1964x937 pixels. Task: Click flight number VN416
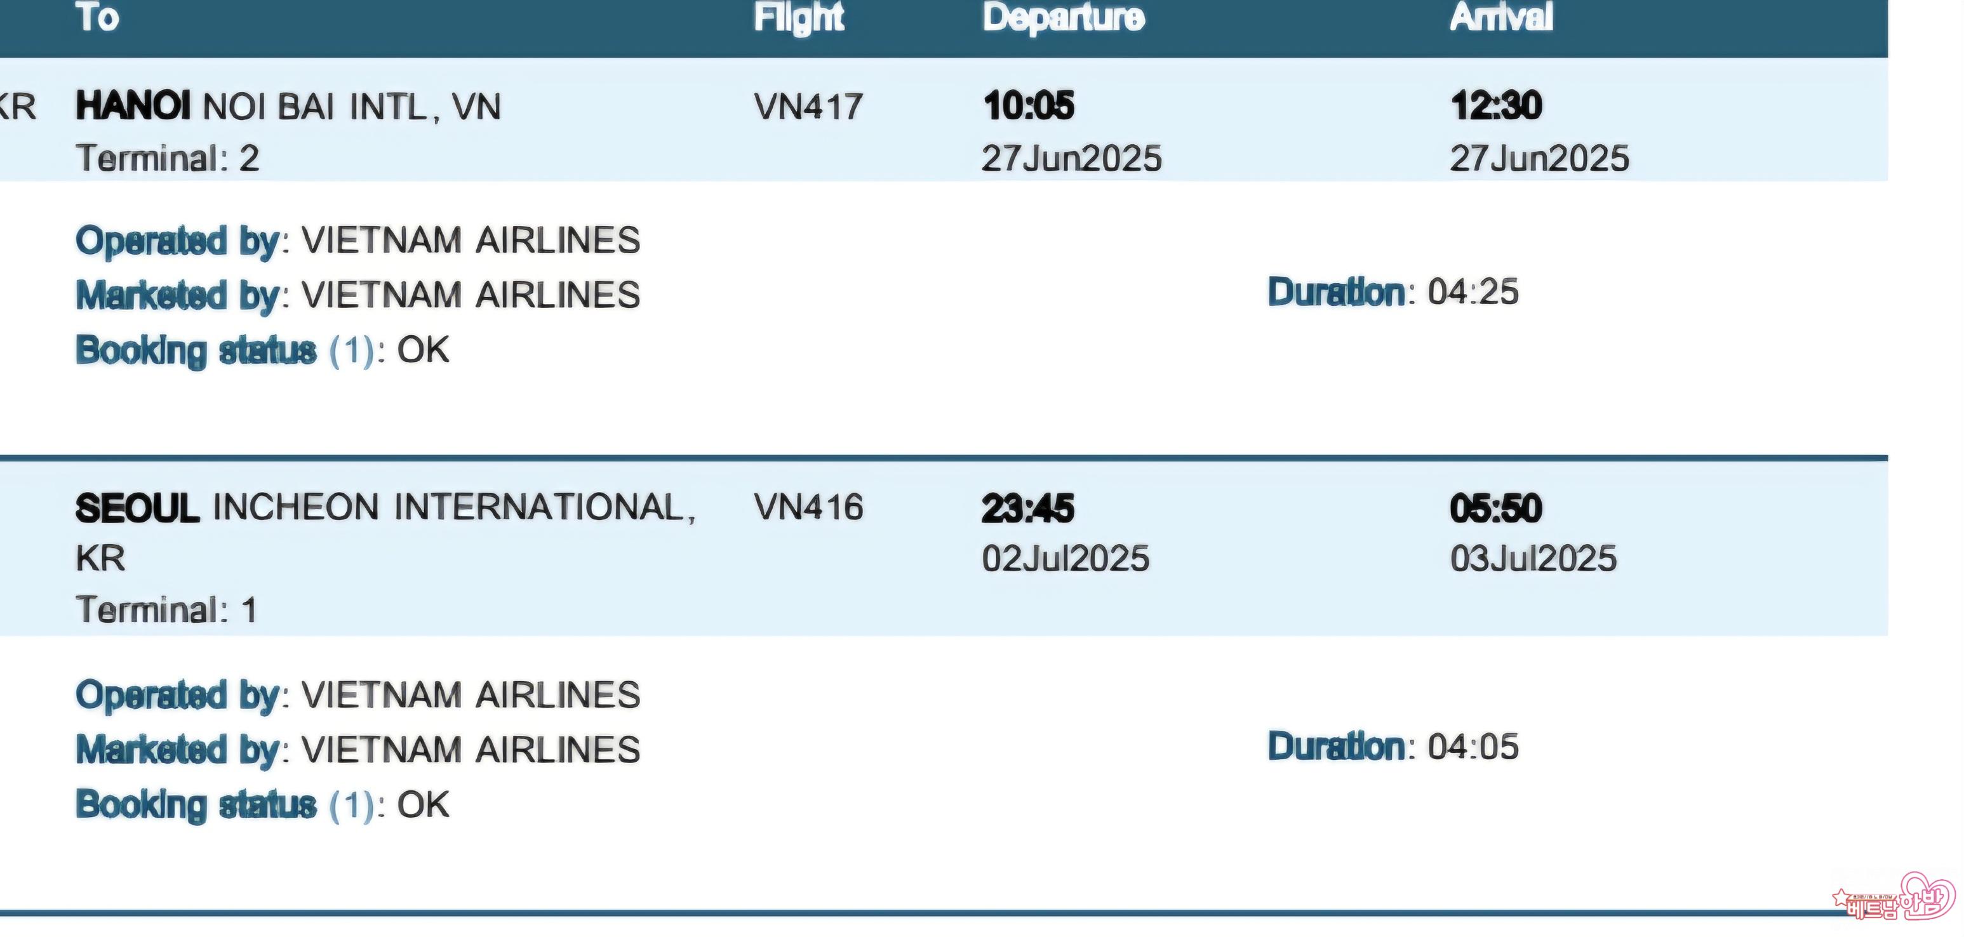coord(808,508)
